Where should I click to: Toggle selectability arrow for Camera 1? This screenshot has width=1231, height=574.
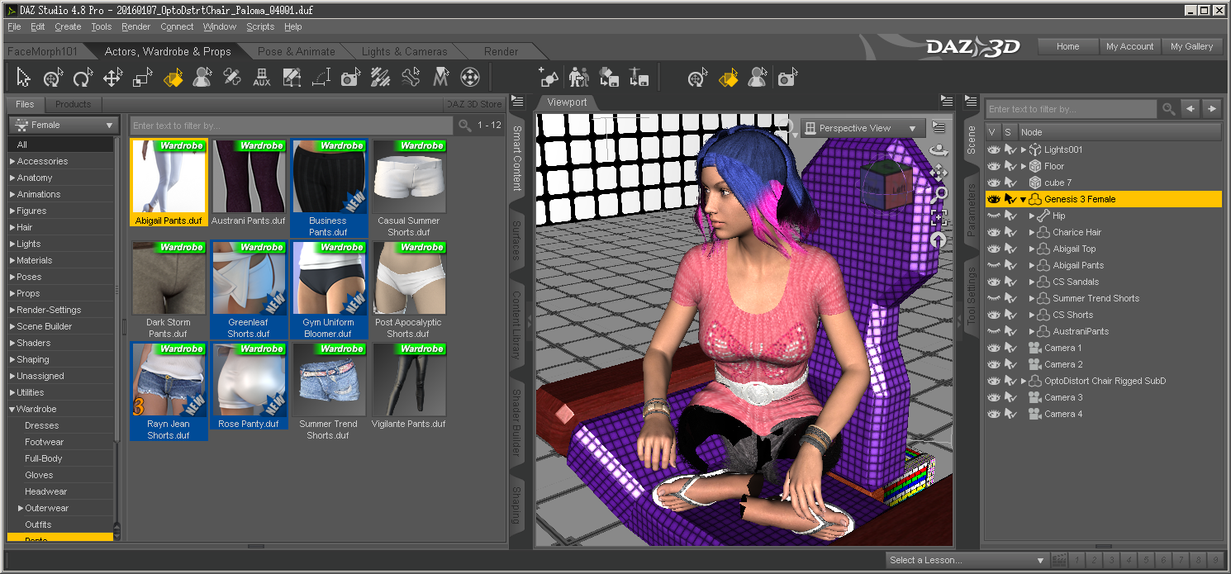[x=1010, y=348]
